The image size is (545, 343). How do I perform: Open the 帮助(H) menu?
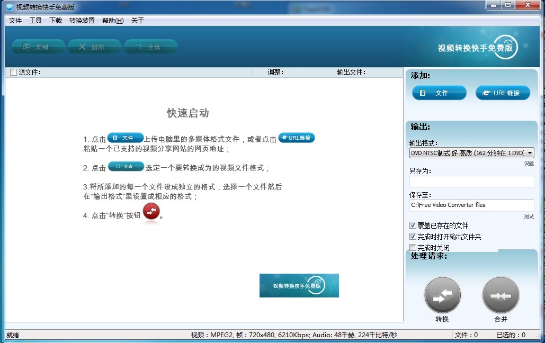pos(113,21)
